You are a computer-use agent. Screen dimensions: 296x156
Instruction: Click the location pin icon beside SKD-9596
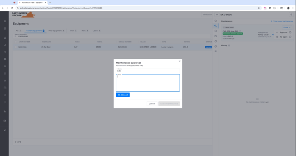291,15
